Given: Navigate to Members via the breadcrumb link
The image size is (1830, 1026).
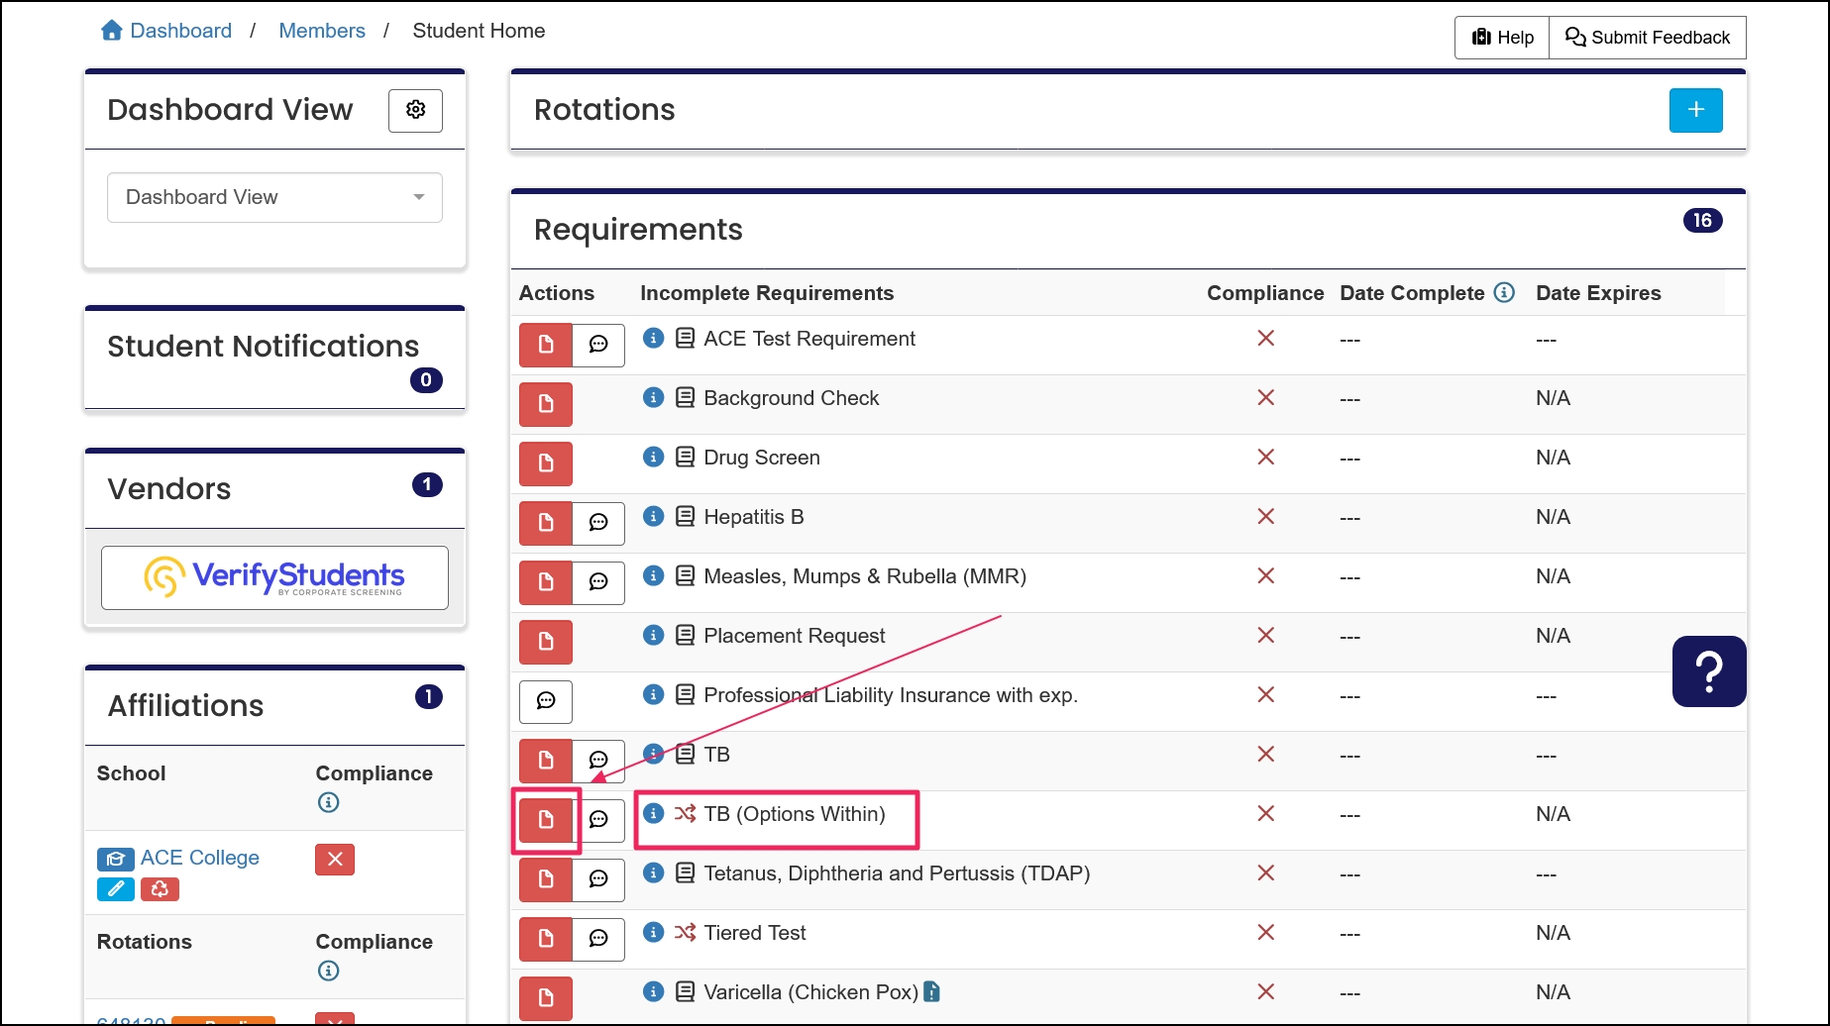Looking at the screenshot, I should click(321, 30).
